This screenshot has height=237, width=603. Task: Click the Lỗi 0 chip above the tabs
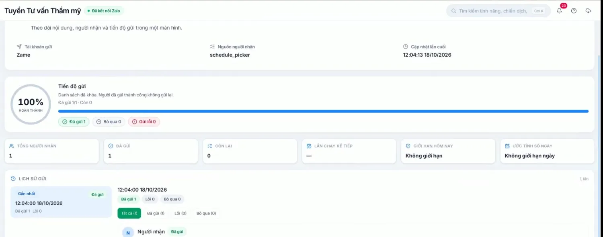point(150,199)
